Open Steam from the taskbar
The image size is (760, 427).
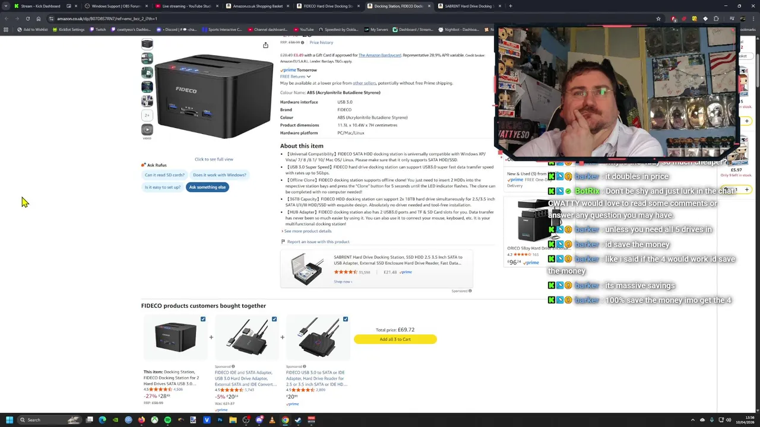[x=298, y=420]
